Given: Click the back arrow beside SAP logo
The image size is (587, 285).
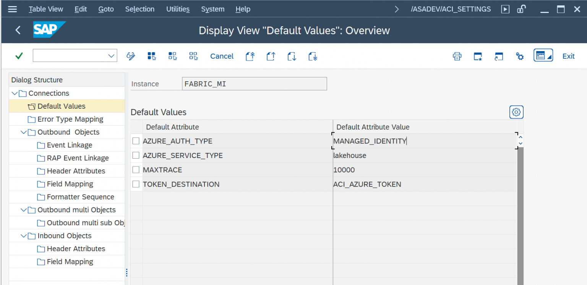Looking at the screenshot, I should pyautogui.click(x=18, y=30).
